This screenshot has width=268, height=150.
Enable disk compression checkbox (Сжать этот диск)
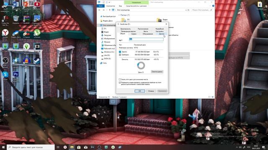point(120,80)
